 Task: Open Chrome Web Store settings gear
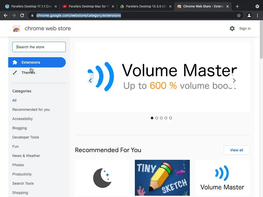pyautogui.click(x=232, y=28)
